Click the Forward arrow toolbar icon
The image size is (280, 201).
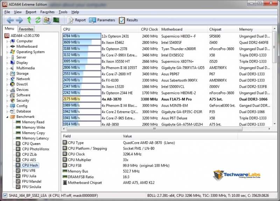(x=19, y=20)
